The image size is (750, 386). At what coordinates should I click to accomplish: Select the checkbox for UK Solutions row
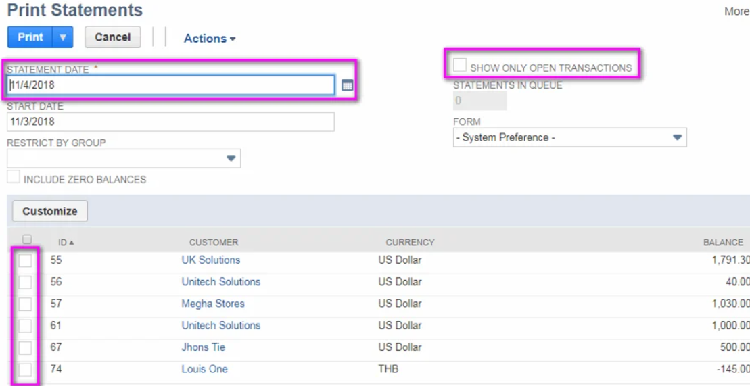(25, 261)
